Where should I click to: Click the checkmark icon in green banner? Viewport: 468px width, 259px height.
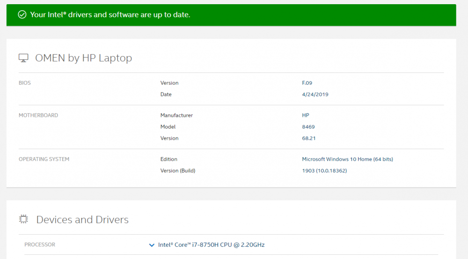[22, 14]
